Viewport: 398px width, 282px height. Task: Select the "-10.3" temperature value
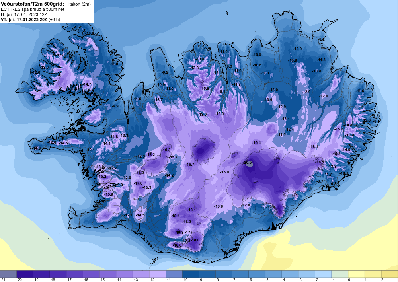click(x=228, y=66)
